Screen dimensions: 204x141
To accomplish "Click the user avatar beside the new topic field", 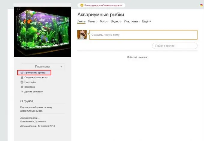I will pyautogui.click(x=82, y=35).
